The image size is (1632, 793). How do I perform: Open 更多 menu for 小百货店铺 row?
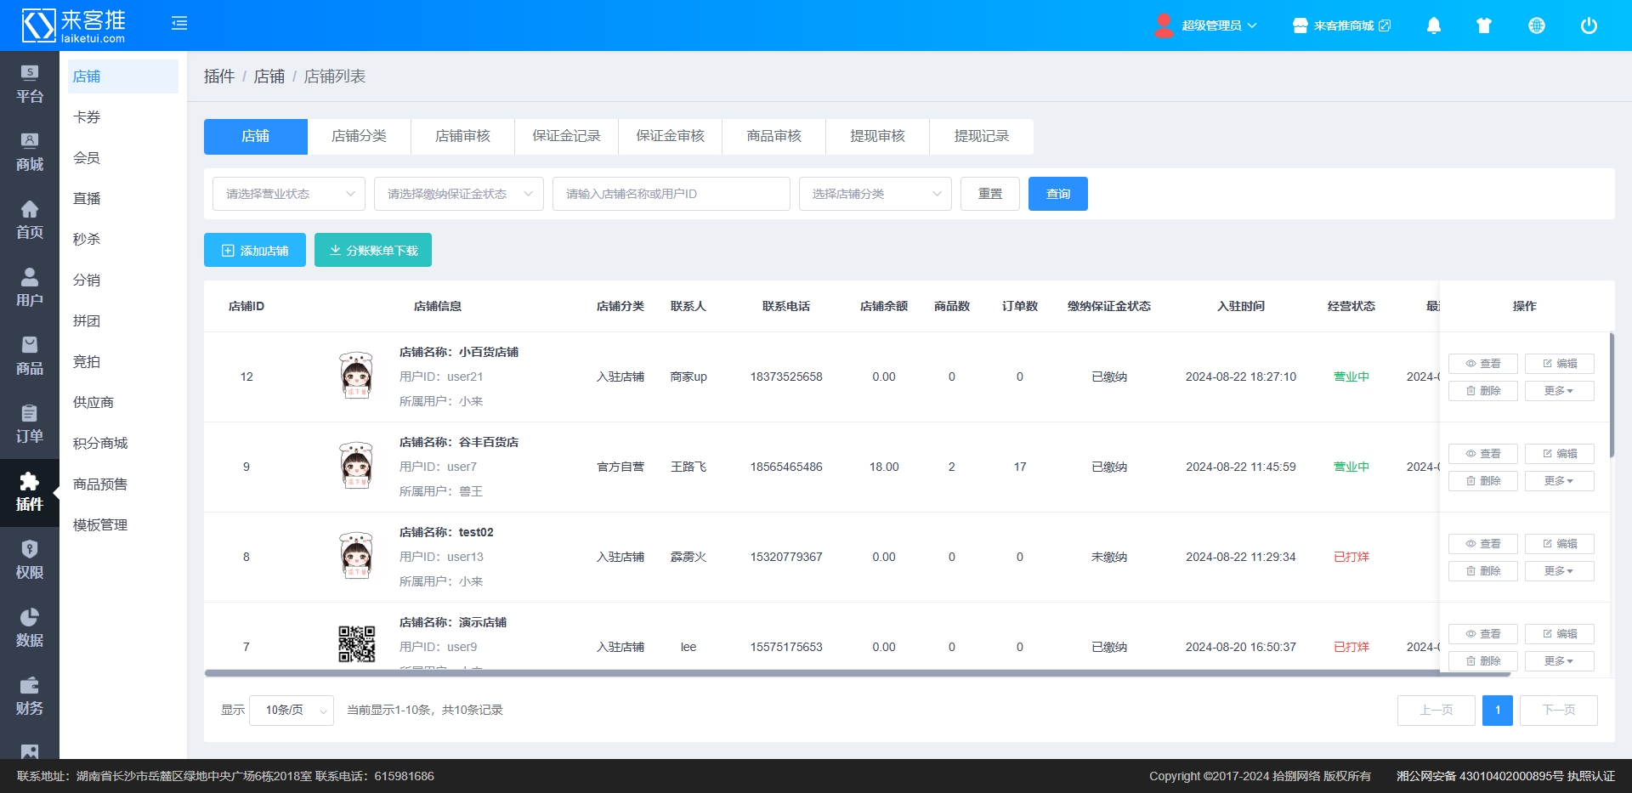(1559, 391)
